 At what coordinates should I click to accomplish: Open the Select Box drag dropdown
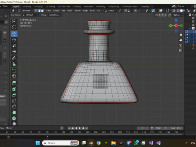coord(55,15)
